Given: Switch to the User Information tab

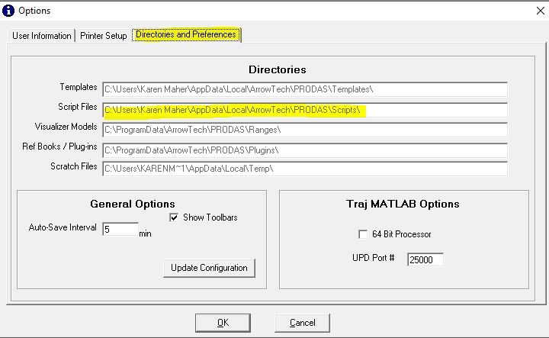Looking at the screenshot, I should (x=42, y=36).
